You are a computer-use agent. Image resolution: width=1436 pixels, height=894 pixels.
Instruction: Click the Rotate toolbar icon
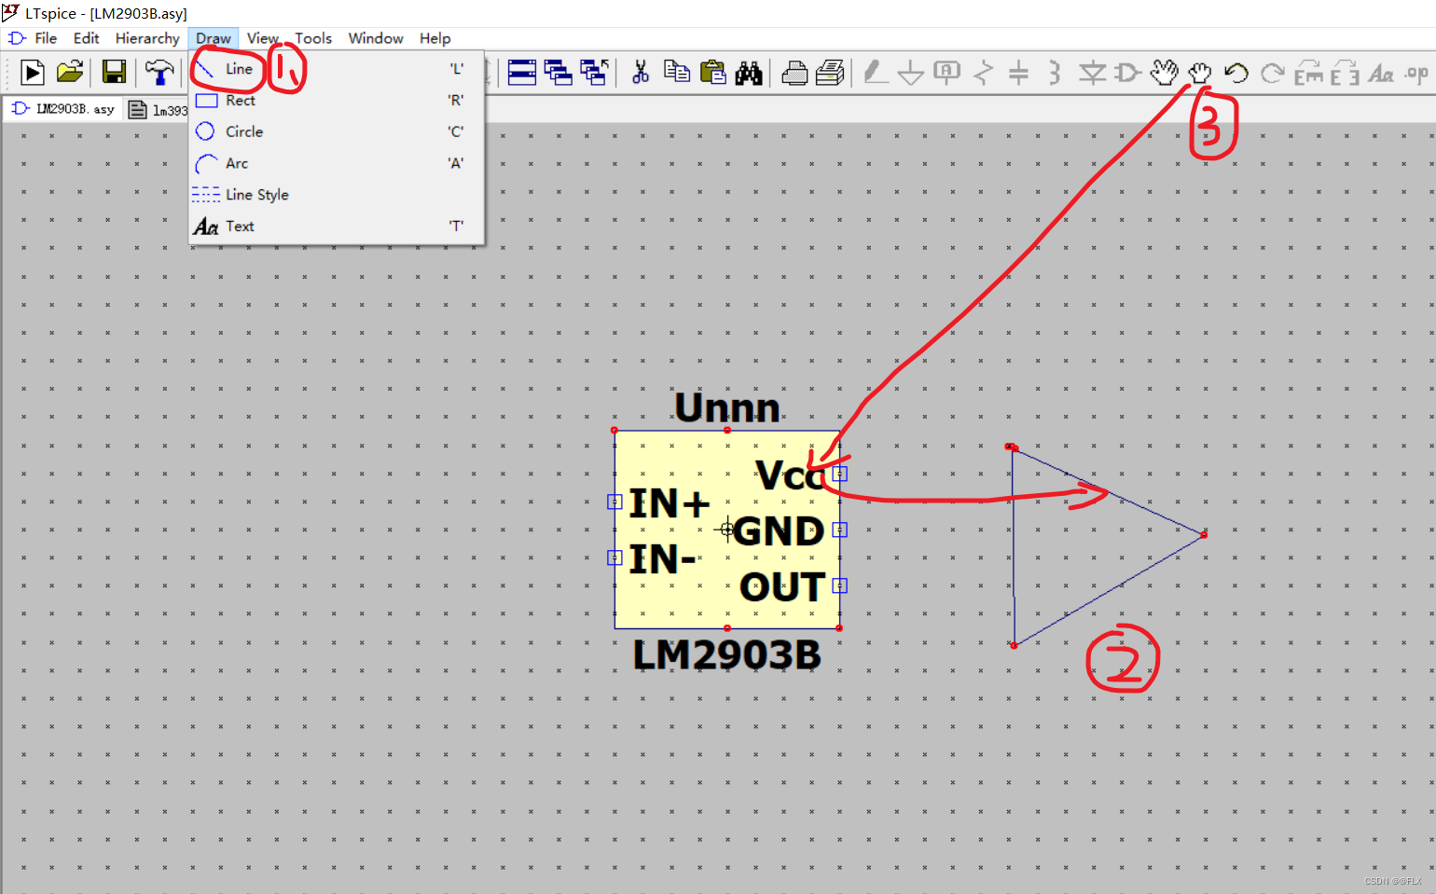(1308, 73)
